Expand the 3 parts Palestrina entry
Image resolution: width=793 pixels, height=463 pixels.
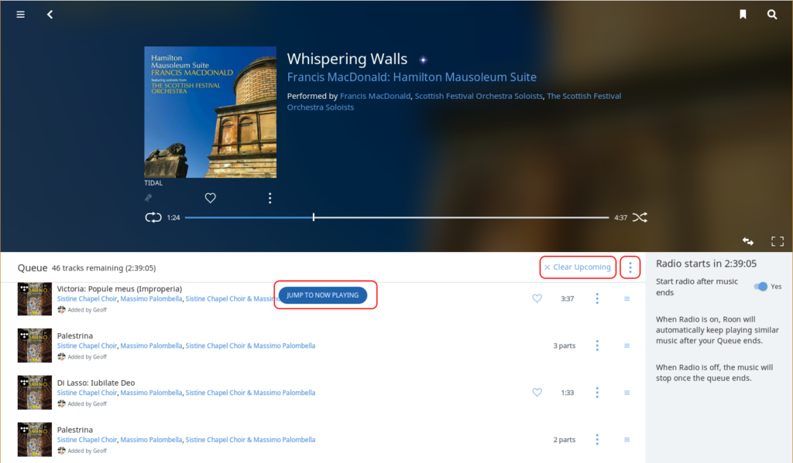[564, 346]
